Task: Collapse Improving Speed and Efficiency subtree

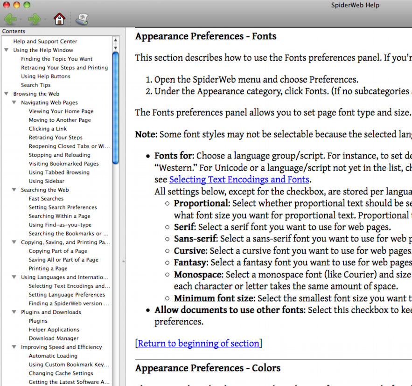Action: click(x=14, y=347)
